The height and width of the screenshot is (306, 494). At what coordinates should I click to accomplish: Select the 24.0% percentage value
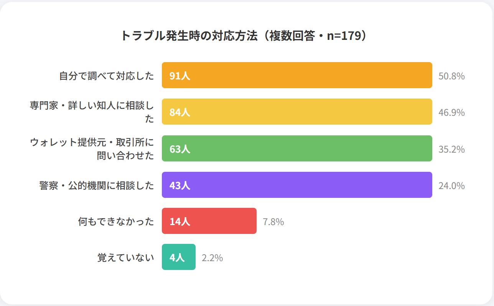click(x=451, y=186)
